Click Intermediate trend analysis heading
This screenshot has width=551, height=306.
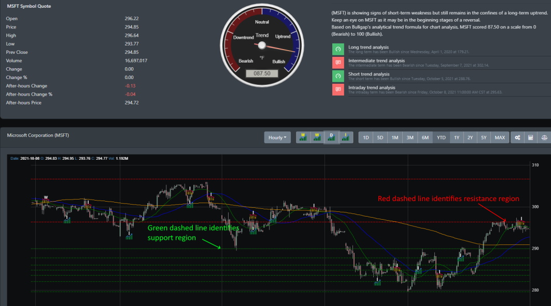pyautogui.click(x=376, y=60)
